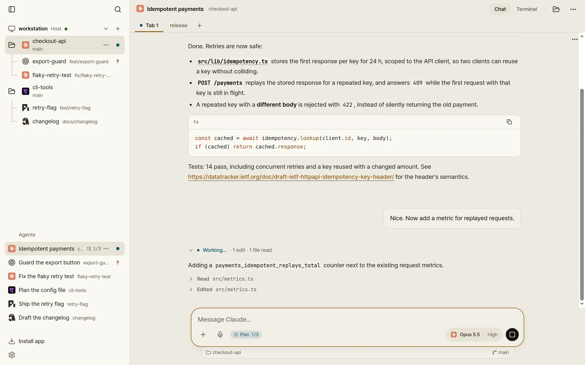Open Plan the config file agent

tap(65, 290)
